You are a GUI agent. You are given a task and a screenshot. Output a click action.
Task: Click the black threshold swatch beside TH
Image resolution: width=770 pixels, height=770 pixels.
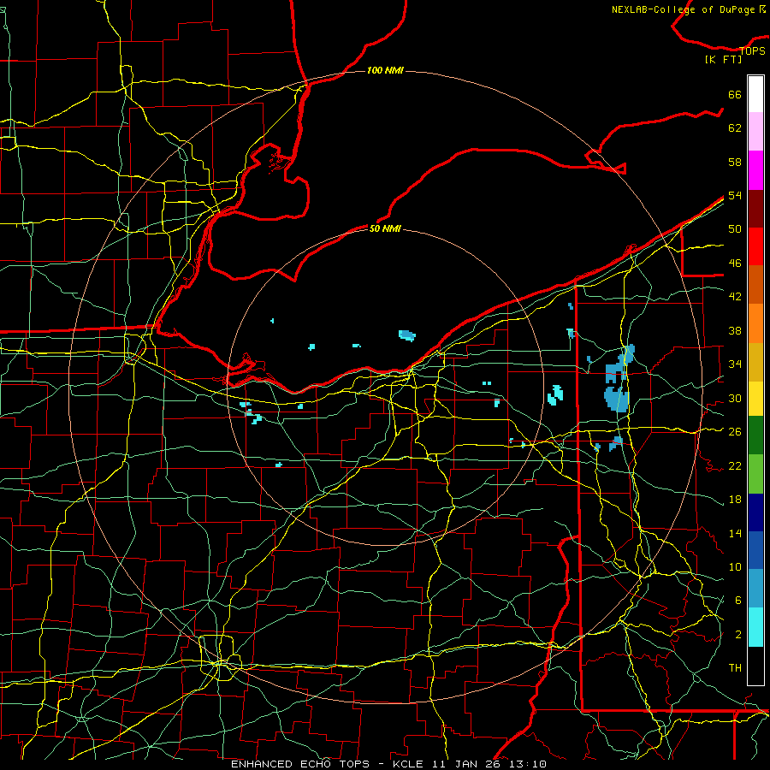click(755, 666)
